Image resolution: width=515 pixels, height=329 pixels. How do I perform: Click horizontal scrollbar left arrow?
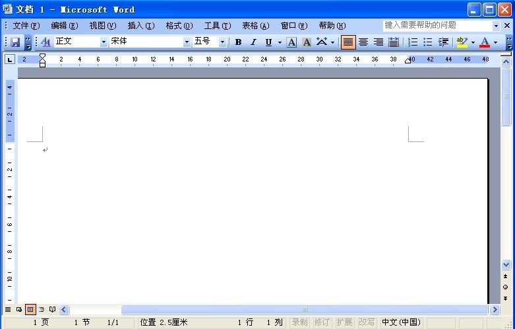point(64,310)
